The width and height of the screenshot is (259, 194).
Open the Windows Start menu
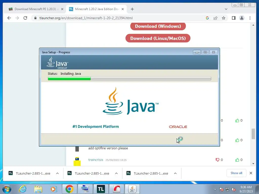click(7, 189)
